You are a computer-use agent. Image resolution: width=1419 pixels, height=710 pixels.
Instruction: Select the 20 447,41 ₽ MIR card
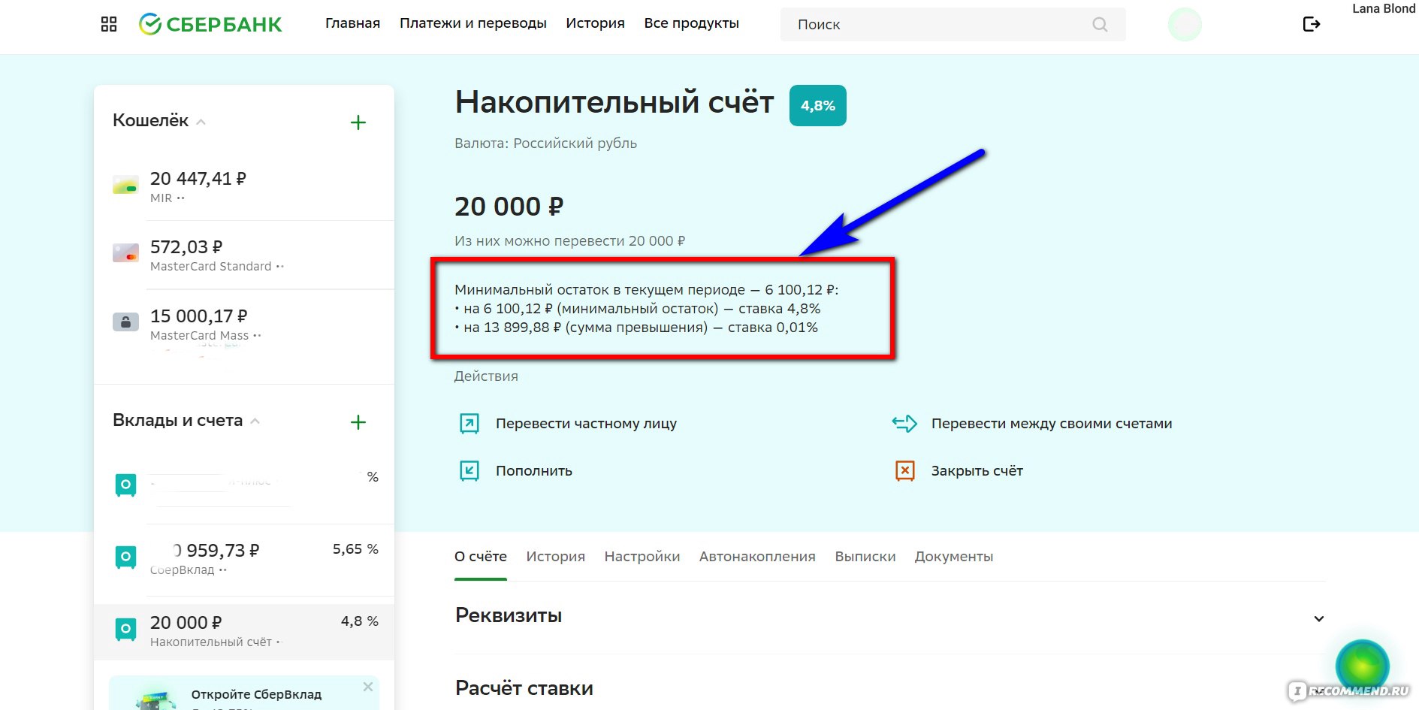[x=244, y=186]
